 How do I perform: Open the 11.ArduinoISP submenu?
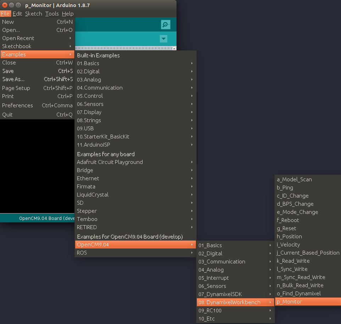[x=135, y=145]
